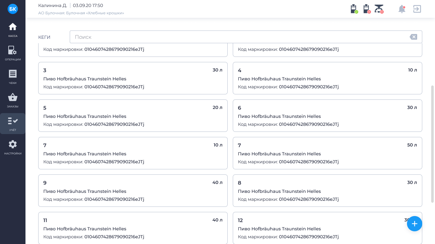
Task: Log out using the exit icon
Action: point(417,9)
